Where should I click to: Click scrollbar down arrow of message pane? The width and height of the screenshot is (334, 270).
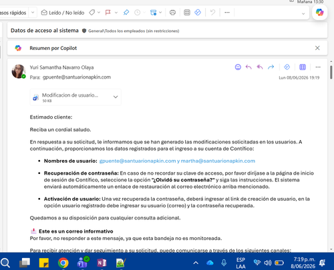coord(331,249)
